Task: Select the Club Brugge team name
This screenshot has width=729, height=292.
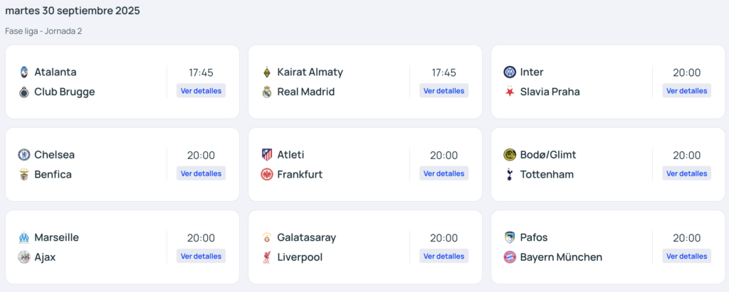Action: pyautogui.click(x=64, y=92)
